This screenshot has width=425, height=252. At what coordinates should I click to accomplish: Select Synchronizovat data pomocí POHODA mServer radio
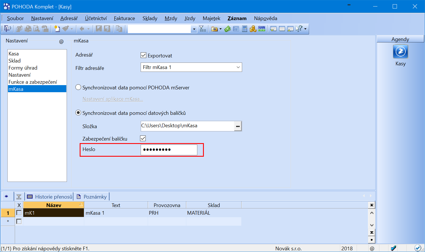tap(78, 87)
